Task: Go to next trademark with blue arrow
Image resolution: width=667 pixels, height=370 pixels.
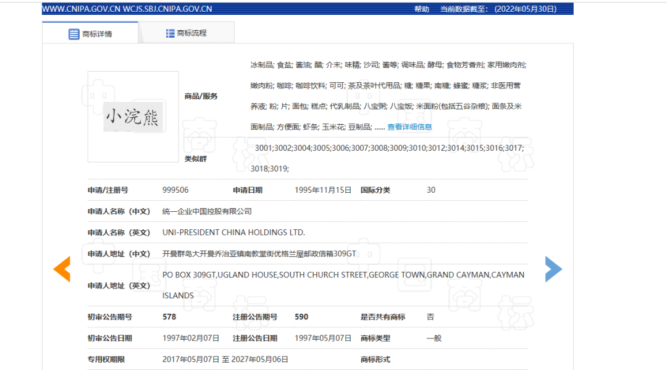Action: tap(553, 269)
